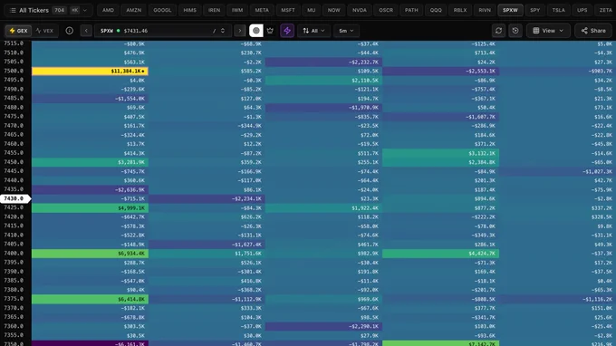Select the IWM ticker tab

pos(237,10)
